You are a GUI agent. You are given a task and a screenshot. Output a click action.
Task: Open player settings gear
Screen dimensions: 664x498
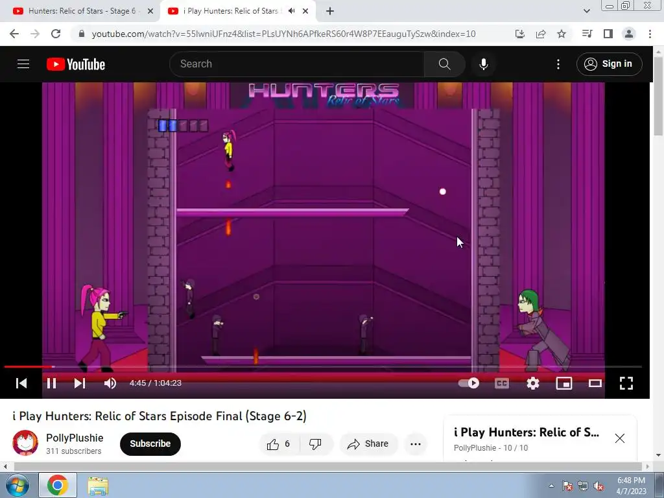pyautogui.click(x=533, y=383)
